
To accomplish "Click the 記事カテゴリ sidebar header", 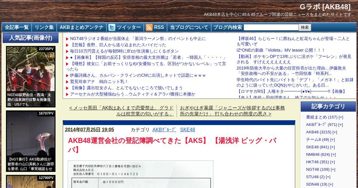I will pos(328,107).
